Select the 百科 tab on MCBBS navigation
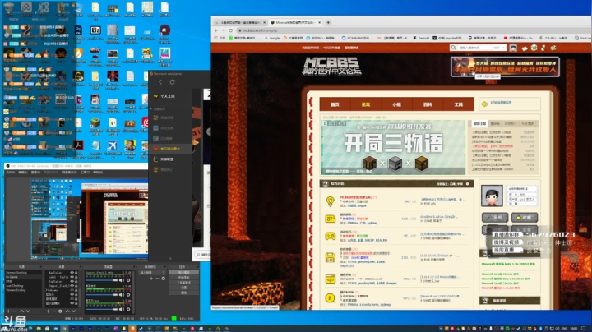 (428, 104)
